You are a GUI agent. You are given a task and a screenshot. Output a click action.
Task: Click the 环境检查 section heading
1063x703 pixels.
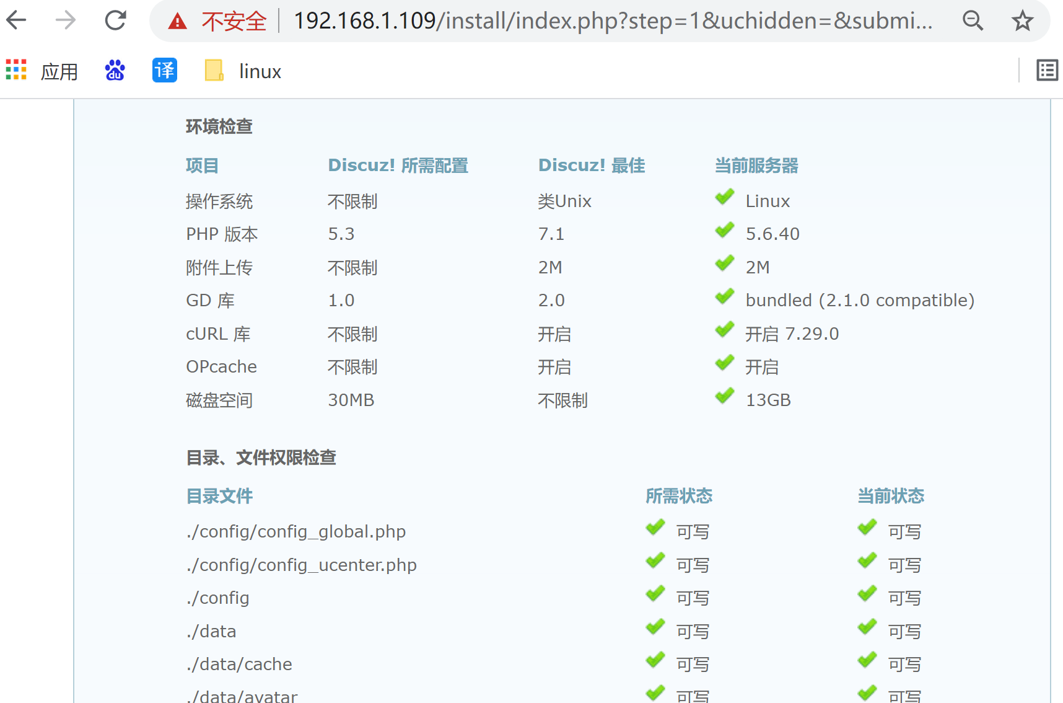(x=219, y=126)
